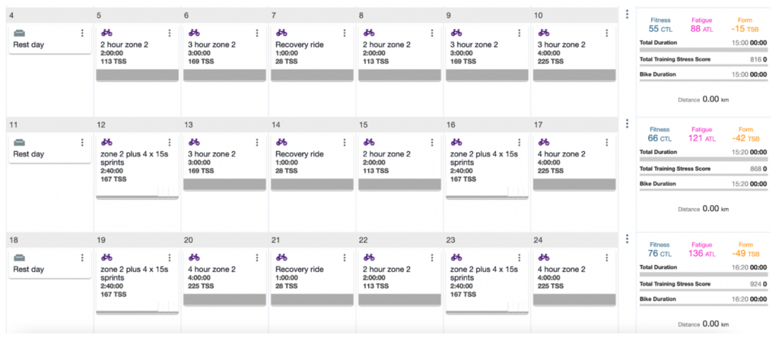Image resolution: width=779 pixels, height=341 pixels.
Task: Expand the week summary menu for week of 4
Action: [627, 14]
